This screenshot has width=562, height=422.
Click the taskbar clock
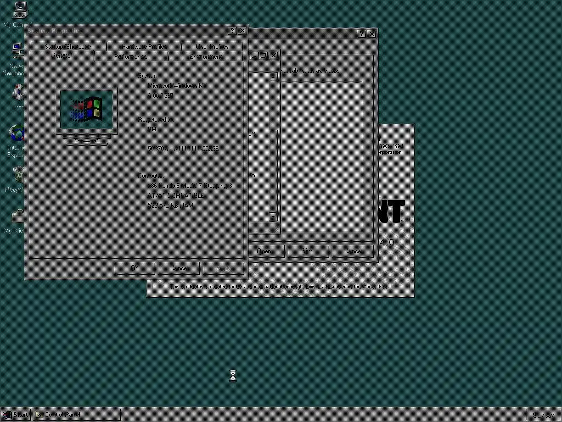[x=543, y=415]
